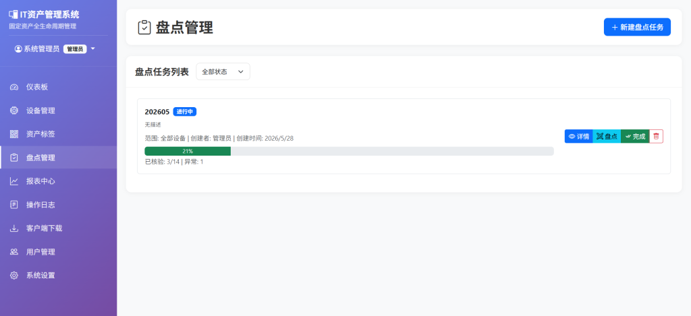
Task: Click the speedometer icon beside 仪表板
Action: pos(14,87)
